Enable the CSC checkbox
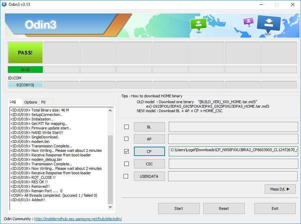Image resolution: width=301 pixels, height=224 pixels. (126, 164)
